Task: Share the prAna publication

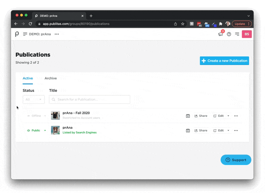Action: click(x=201, y=130)
